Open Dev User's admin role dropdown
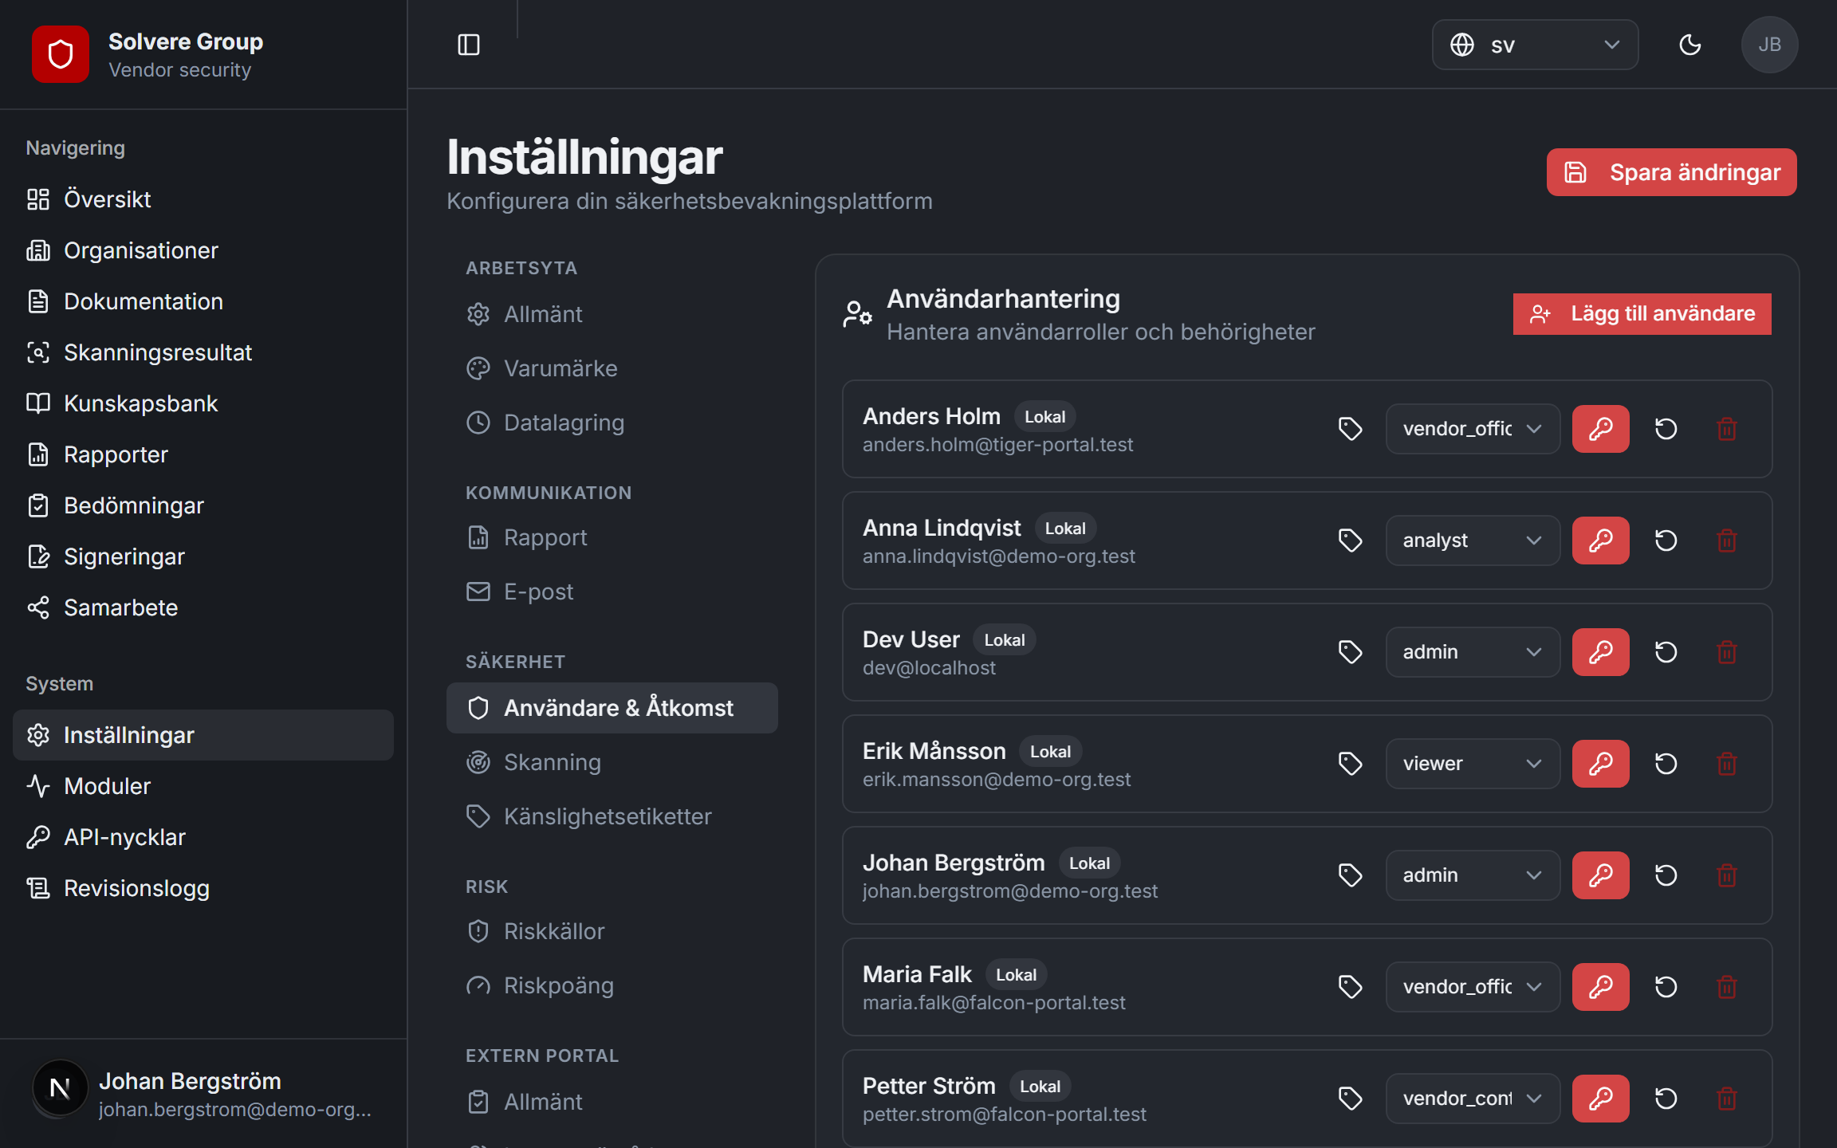1837x1148 pixels. (x=1473, y=652)
